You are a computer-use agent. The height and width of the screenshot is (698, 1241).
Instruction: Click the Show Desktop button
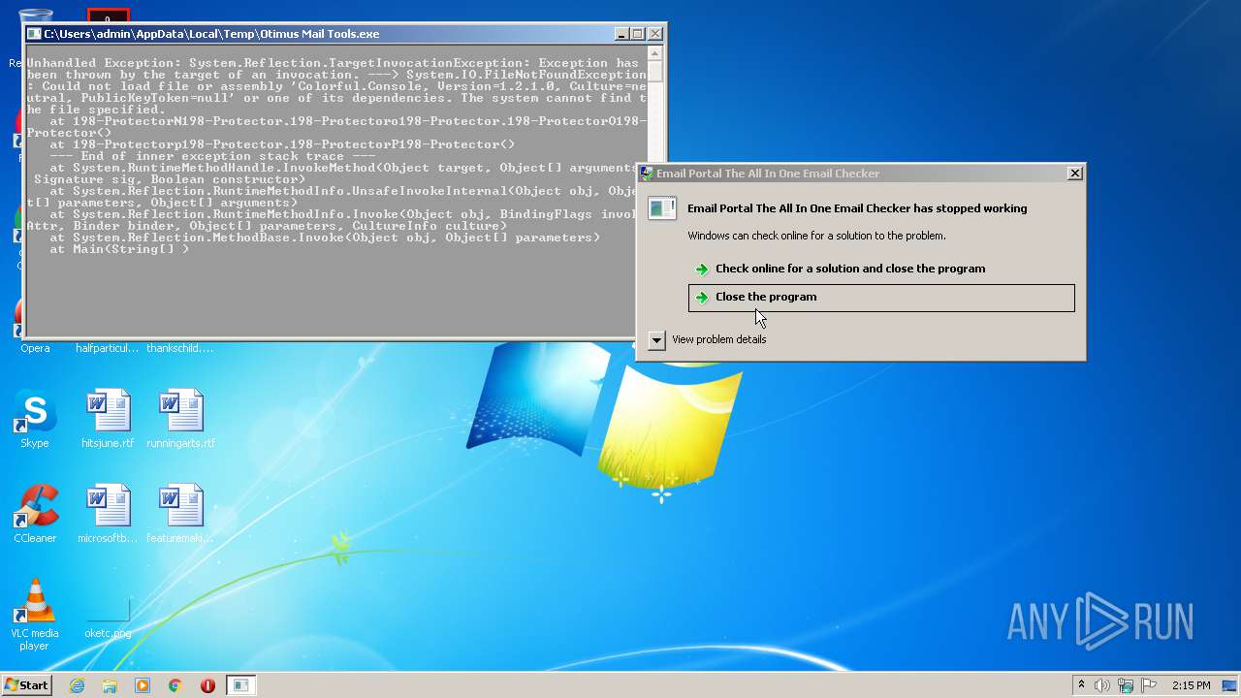(1230, 685)
